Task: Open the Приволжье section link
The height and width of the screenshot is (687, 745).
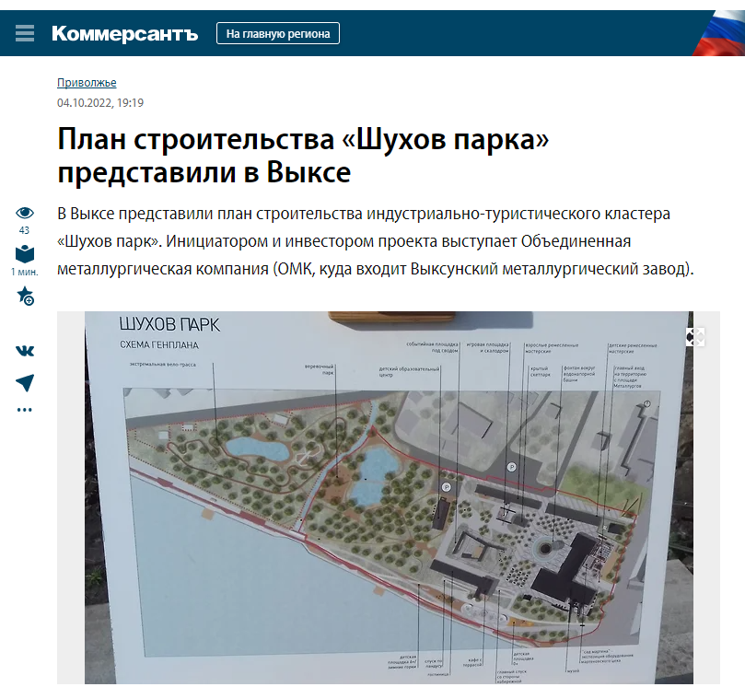Action: coord(87,83)
